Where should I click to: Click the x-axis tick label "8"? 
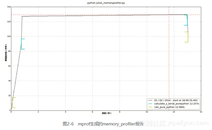coord(119,112)
